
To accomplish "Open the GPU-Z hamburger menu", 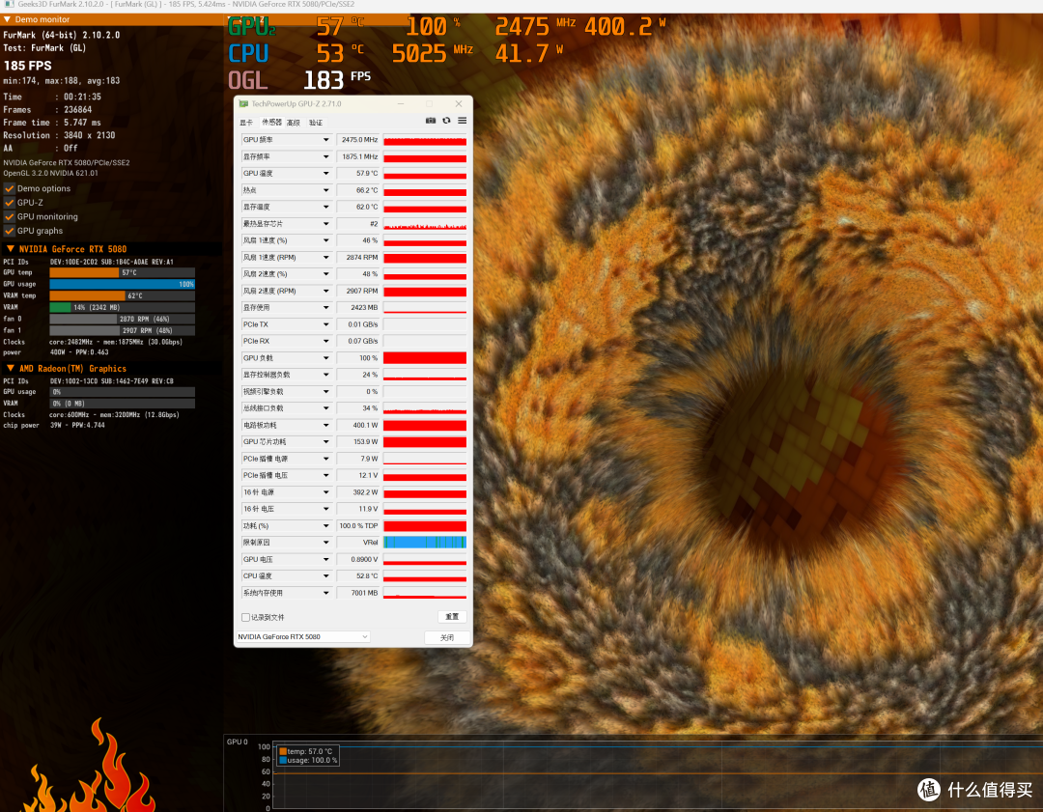I will click(x=462, y=121).
